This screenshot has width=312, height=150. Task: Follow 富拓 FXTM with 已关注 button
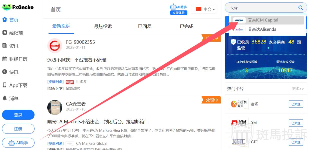point(296,104)
